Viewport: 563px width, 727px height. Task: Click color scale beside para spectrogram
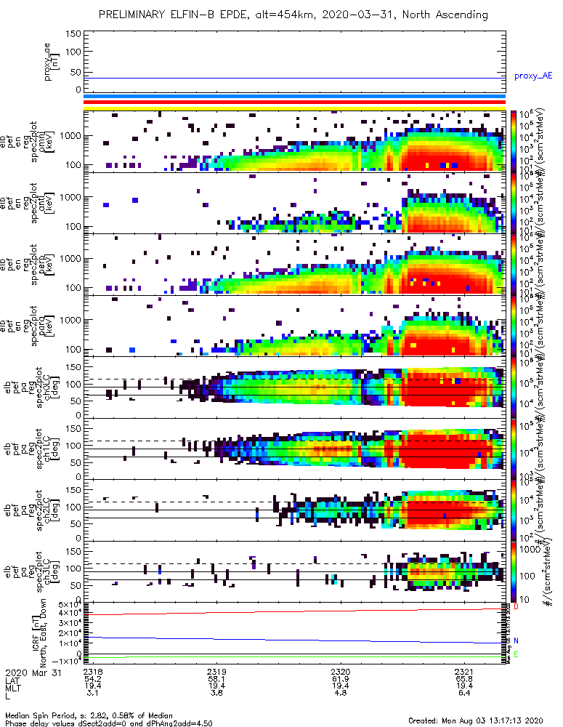pyautogui.click(x=514, y=326)
